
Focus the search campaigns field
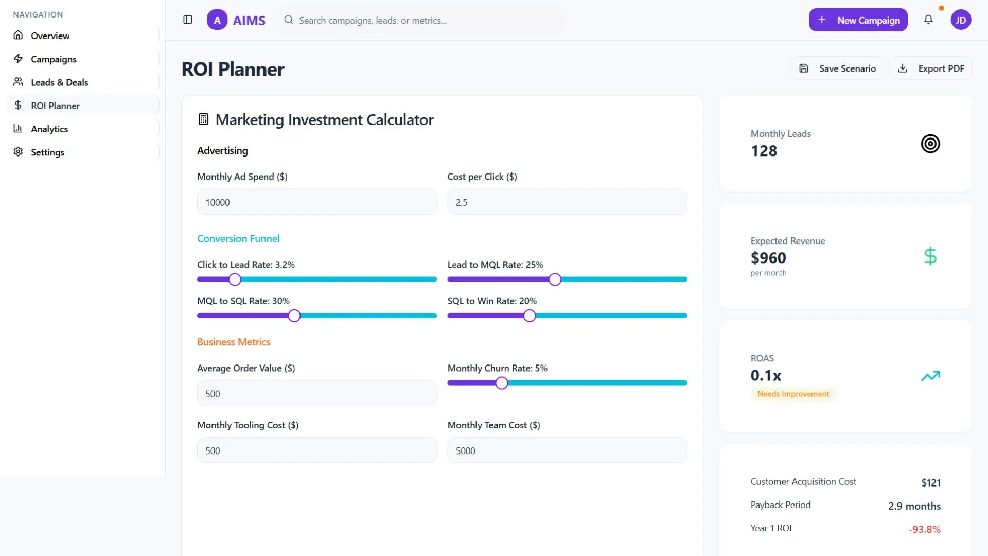(422, 20)
